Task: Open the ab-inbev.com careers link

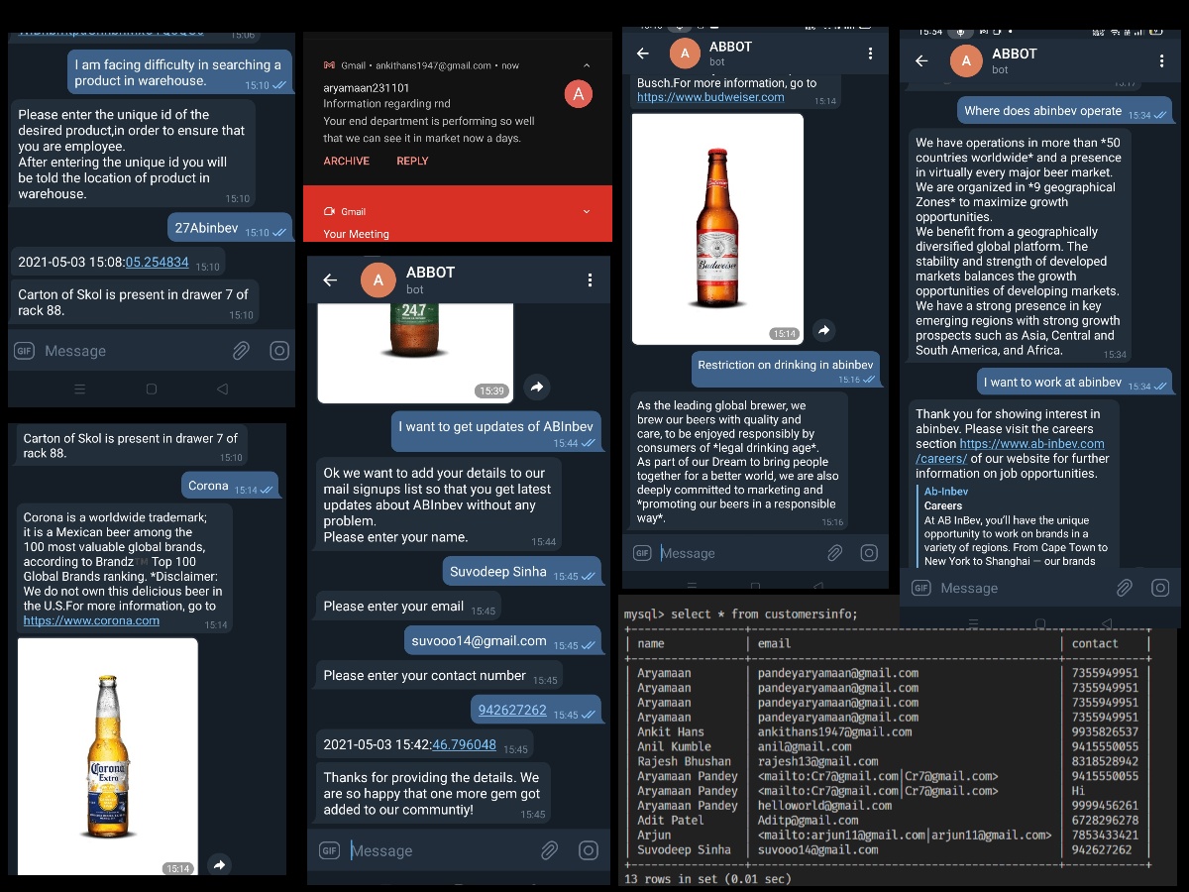Action: pyautogui.click(x=1010, y=451)
